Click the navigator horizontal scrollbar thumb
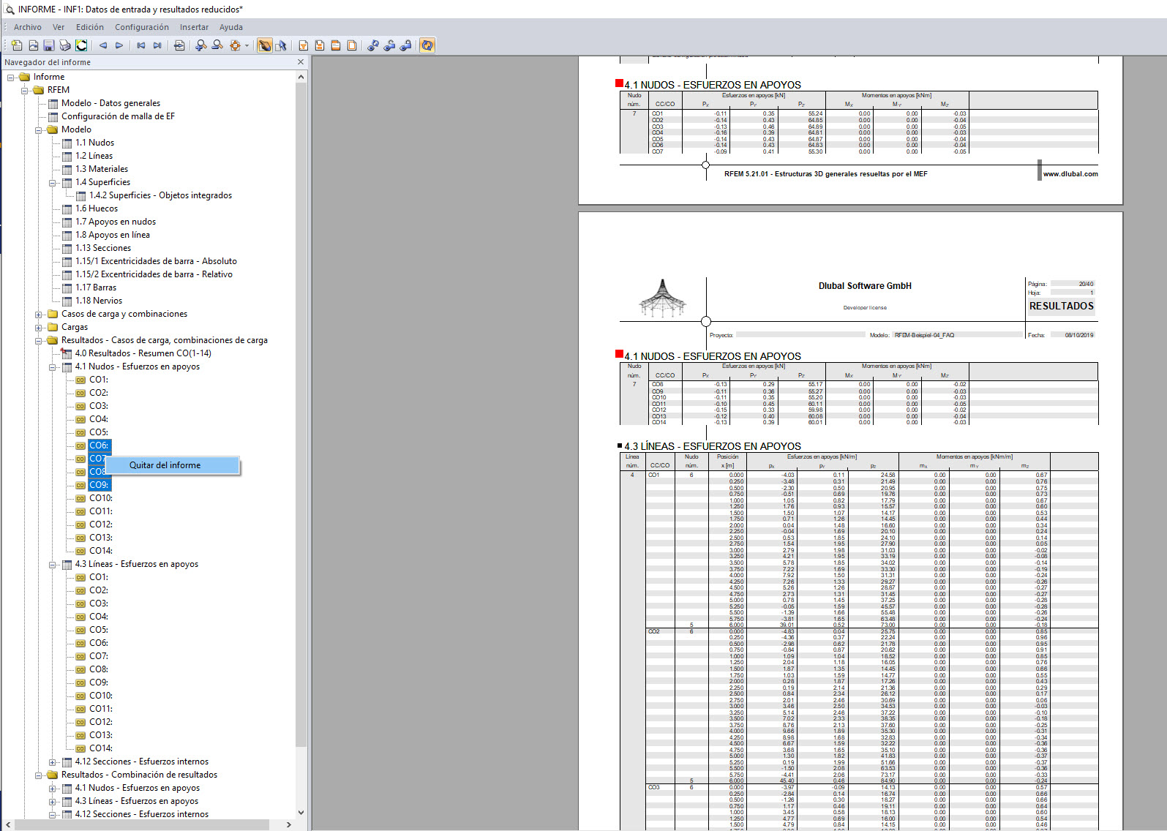The image size is (1167, 831). coord(142,824)
